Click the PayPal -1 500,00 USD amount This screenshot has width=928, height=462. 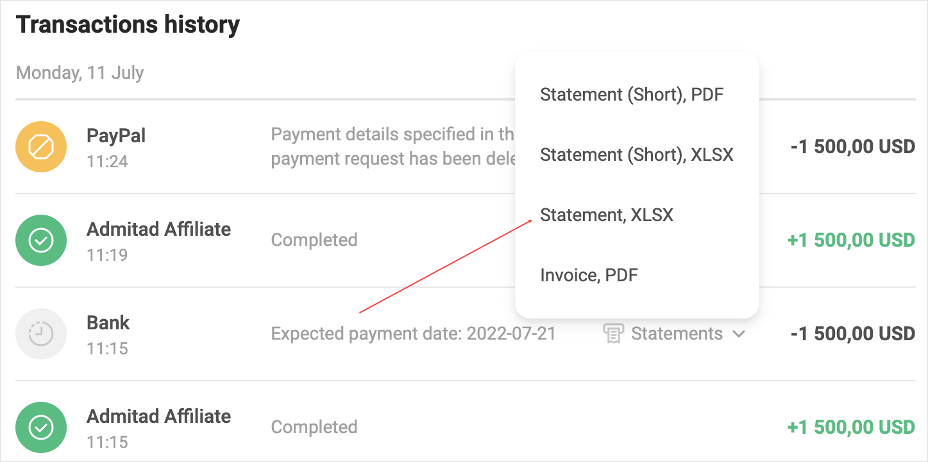(x=852, y=147)
